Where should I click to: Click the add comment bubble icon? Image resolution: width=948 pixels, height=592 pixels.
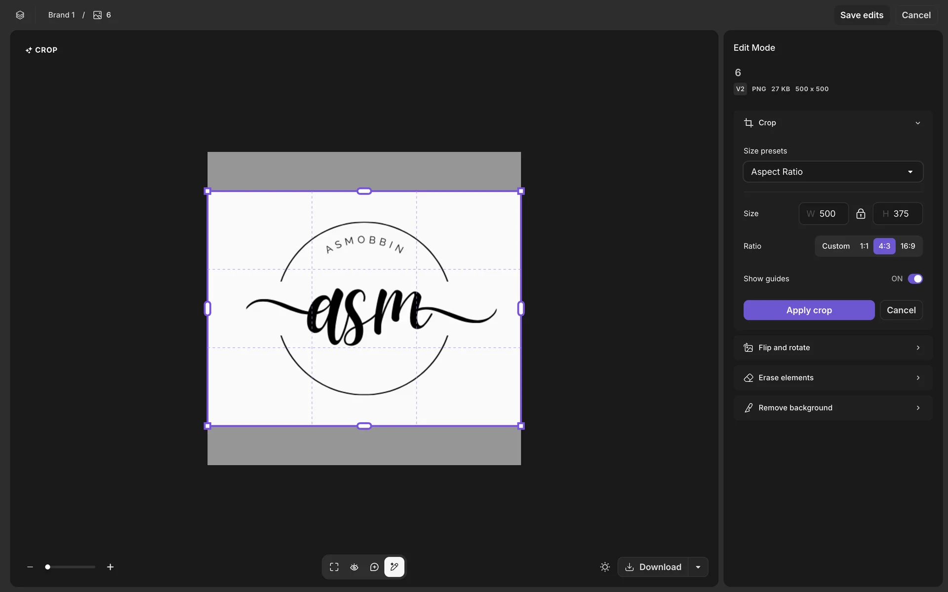tap(374, 567)
